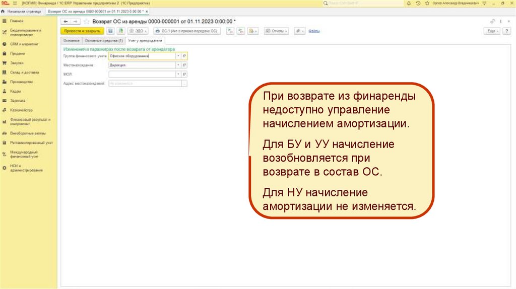Open the attached files paperclip dropdown

(x=300, y=31)
